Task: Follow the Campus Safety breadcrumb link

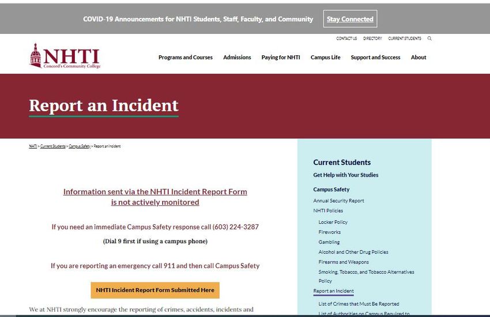Action: click(80, 146)
